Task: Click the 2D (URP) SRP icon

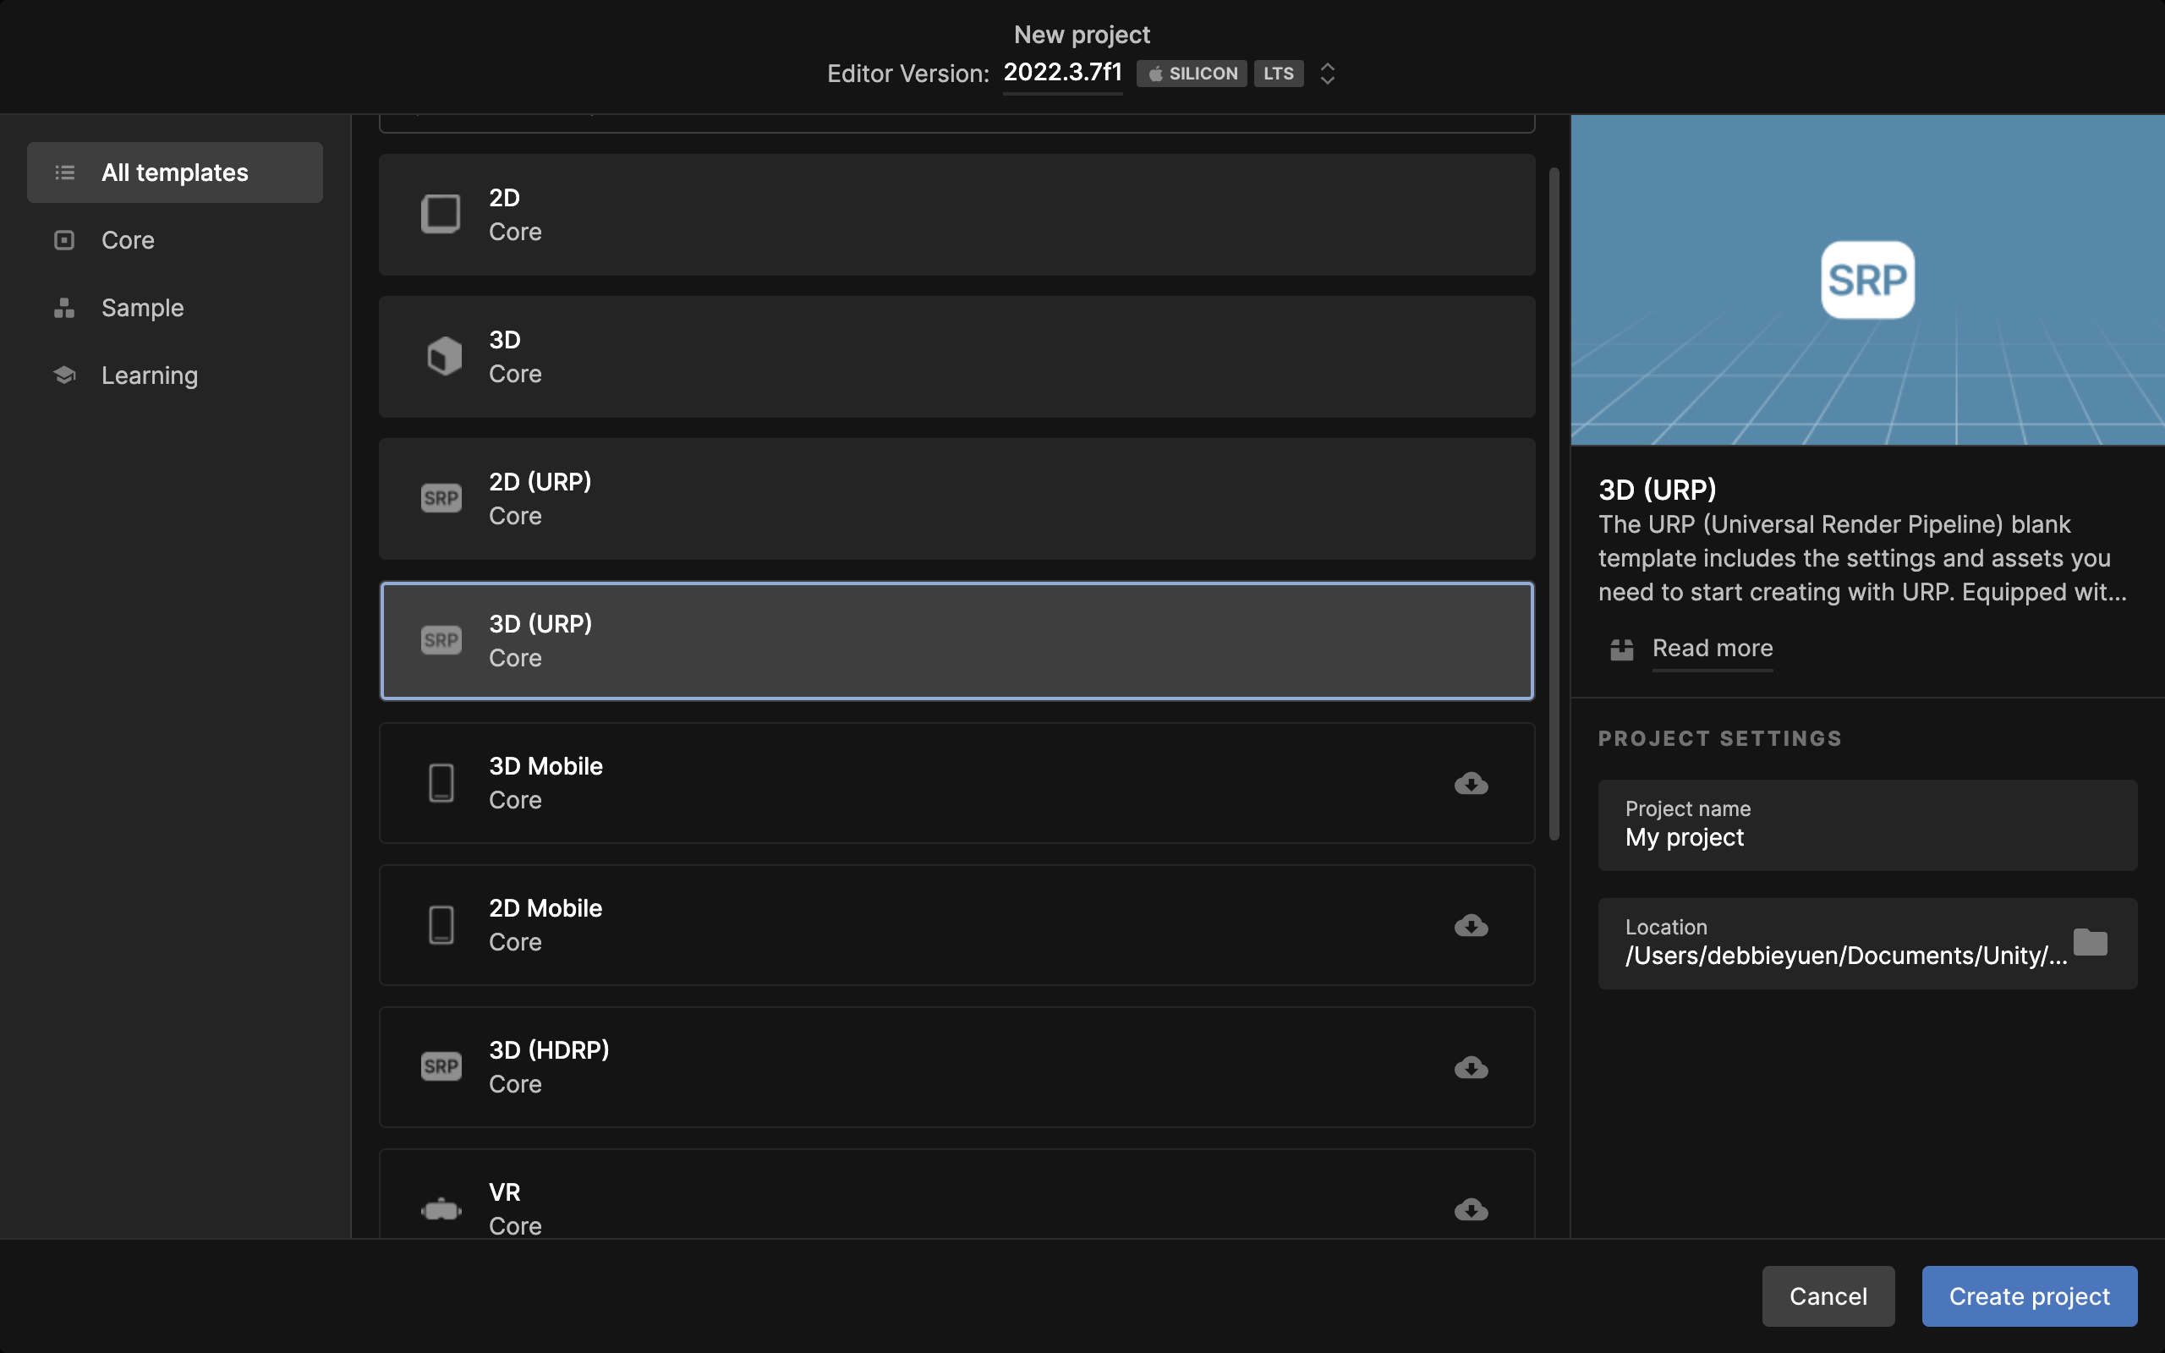Action: click(441, 498)
